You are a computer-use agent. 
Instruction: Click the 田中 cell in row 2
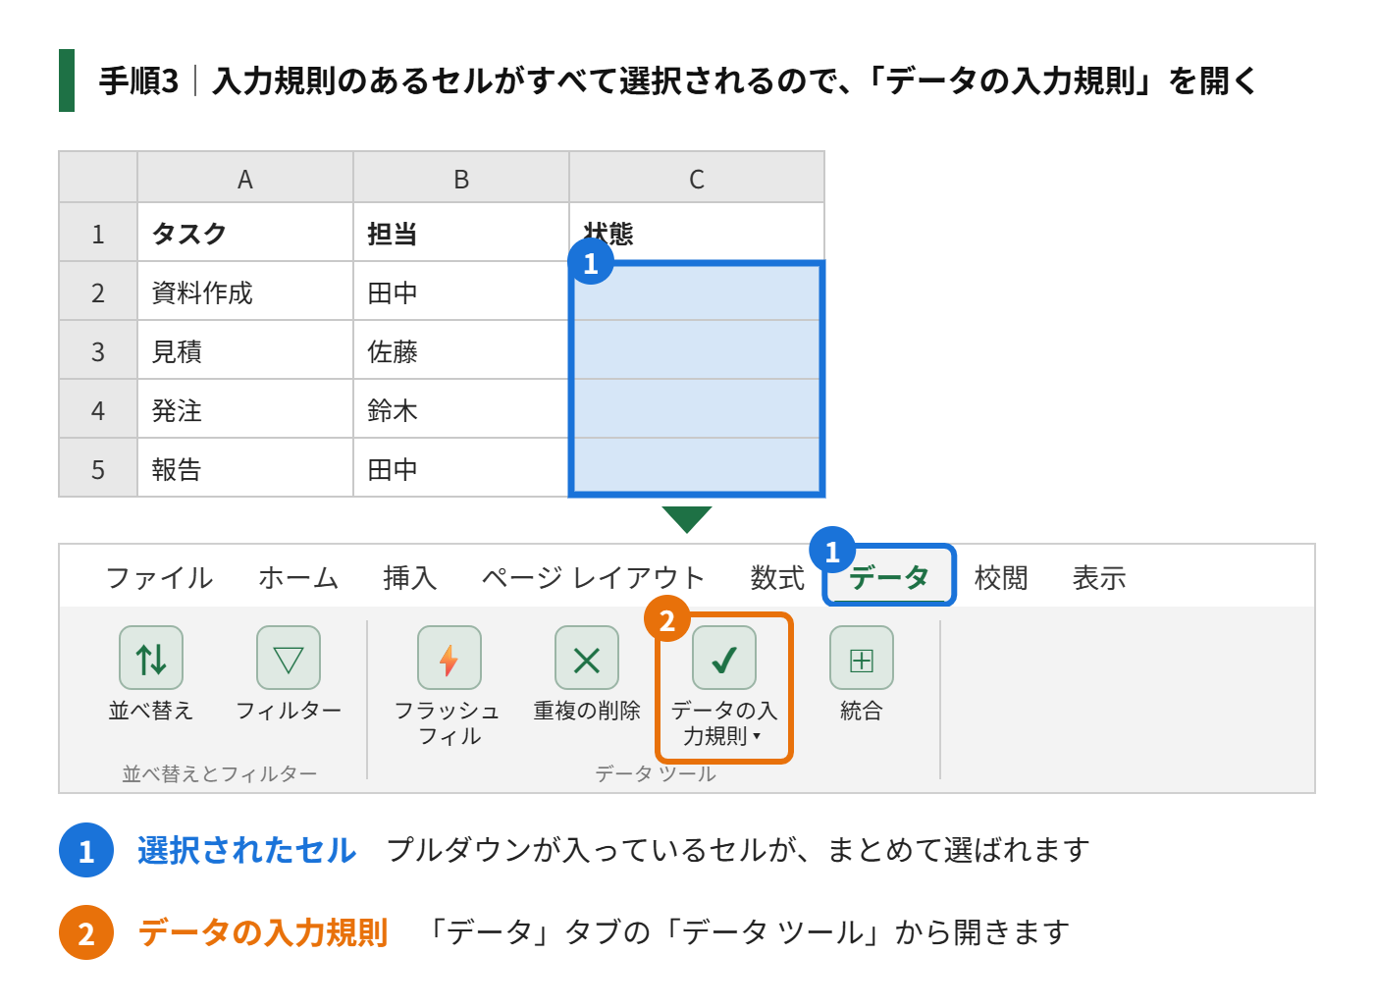click(461, 291)
